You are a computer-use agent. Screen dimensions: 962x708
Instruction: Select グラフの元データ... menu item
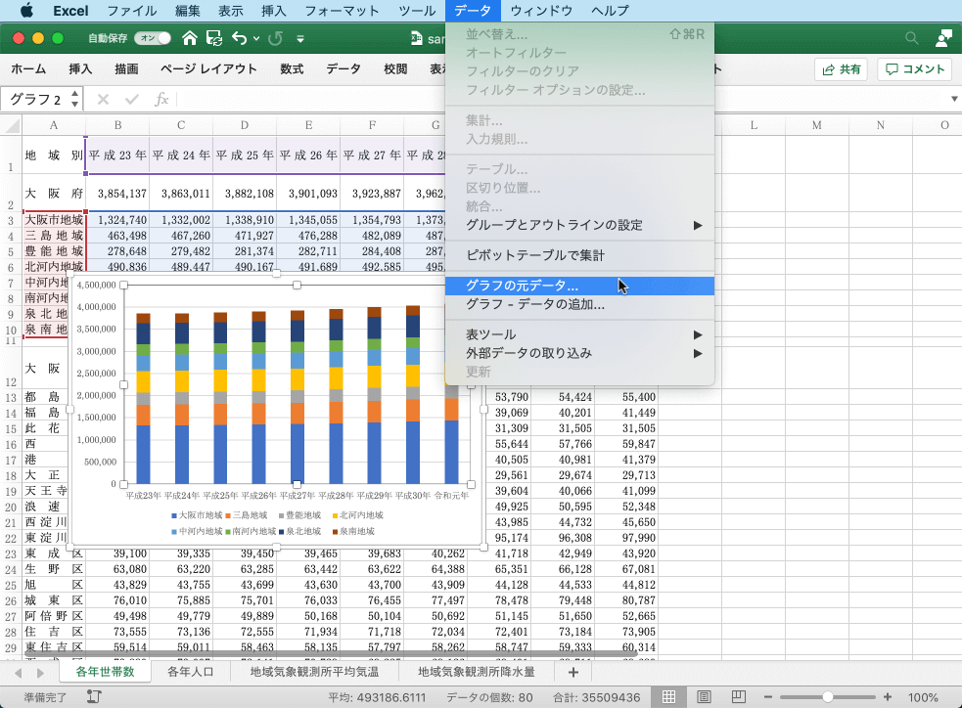(522, 286)
